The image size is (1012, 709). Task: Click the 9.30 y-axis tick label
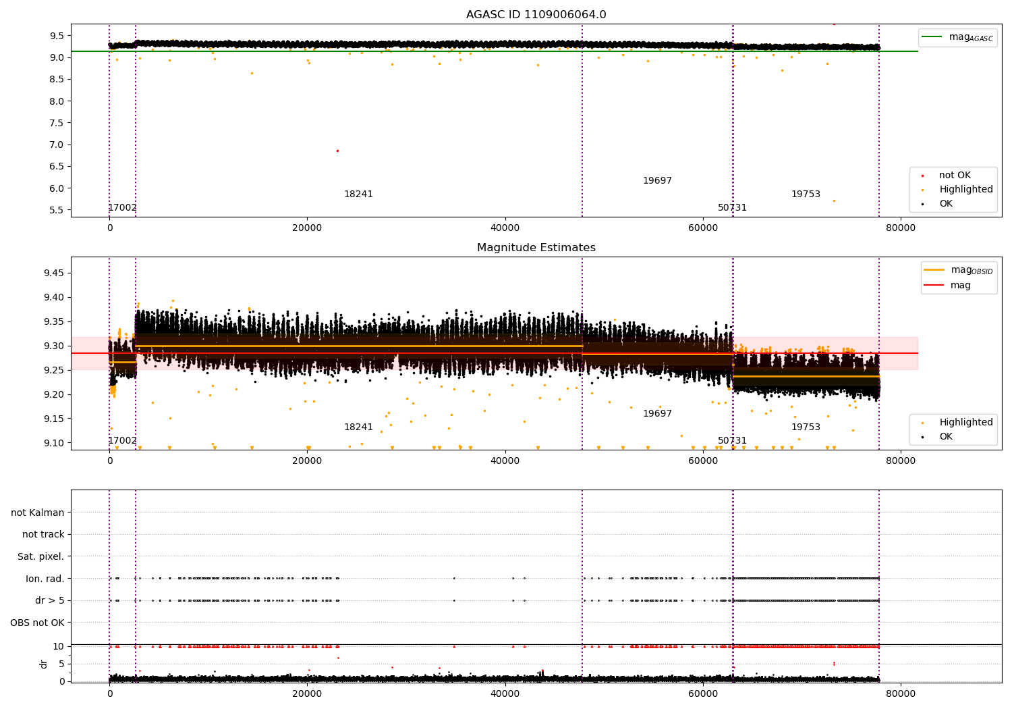pyautogui.click(x=54, y=346)
